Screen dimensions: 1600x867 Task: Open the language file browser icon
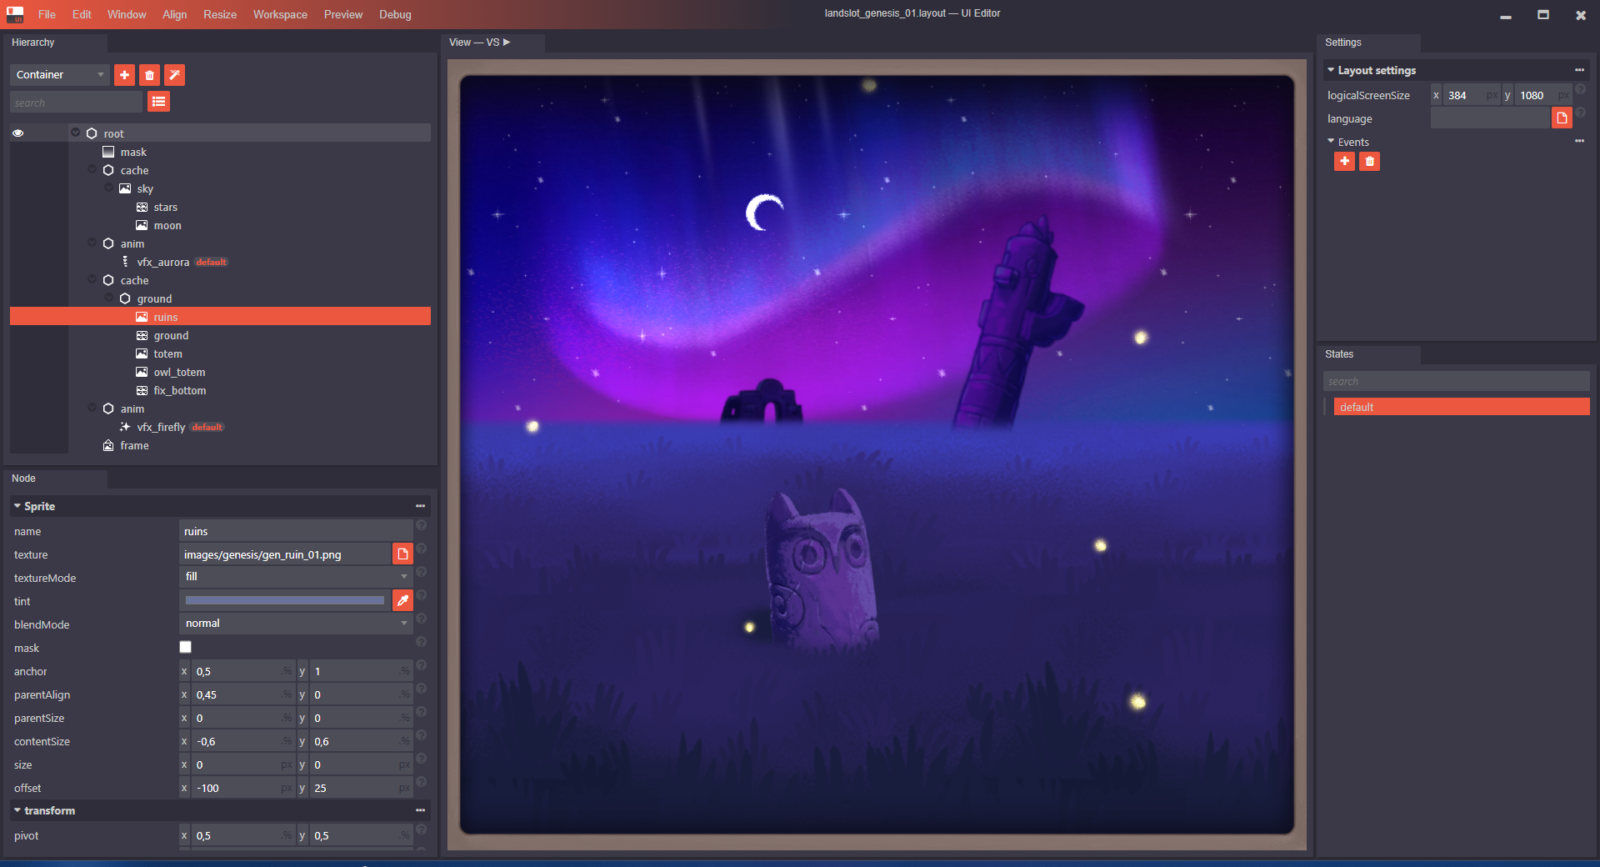tap(1562, 118)
